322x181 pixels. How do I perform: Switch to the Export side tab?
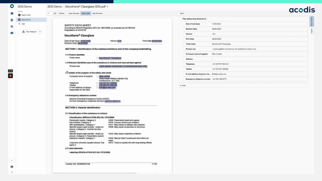tap(312, 31)
